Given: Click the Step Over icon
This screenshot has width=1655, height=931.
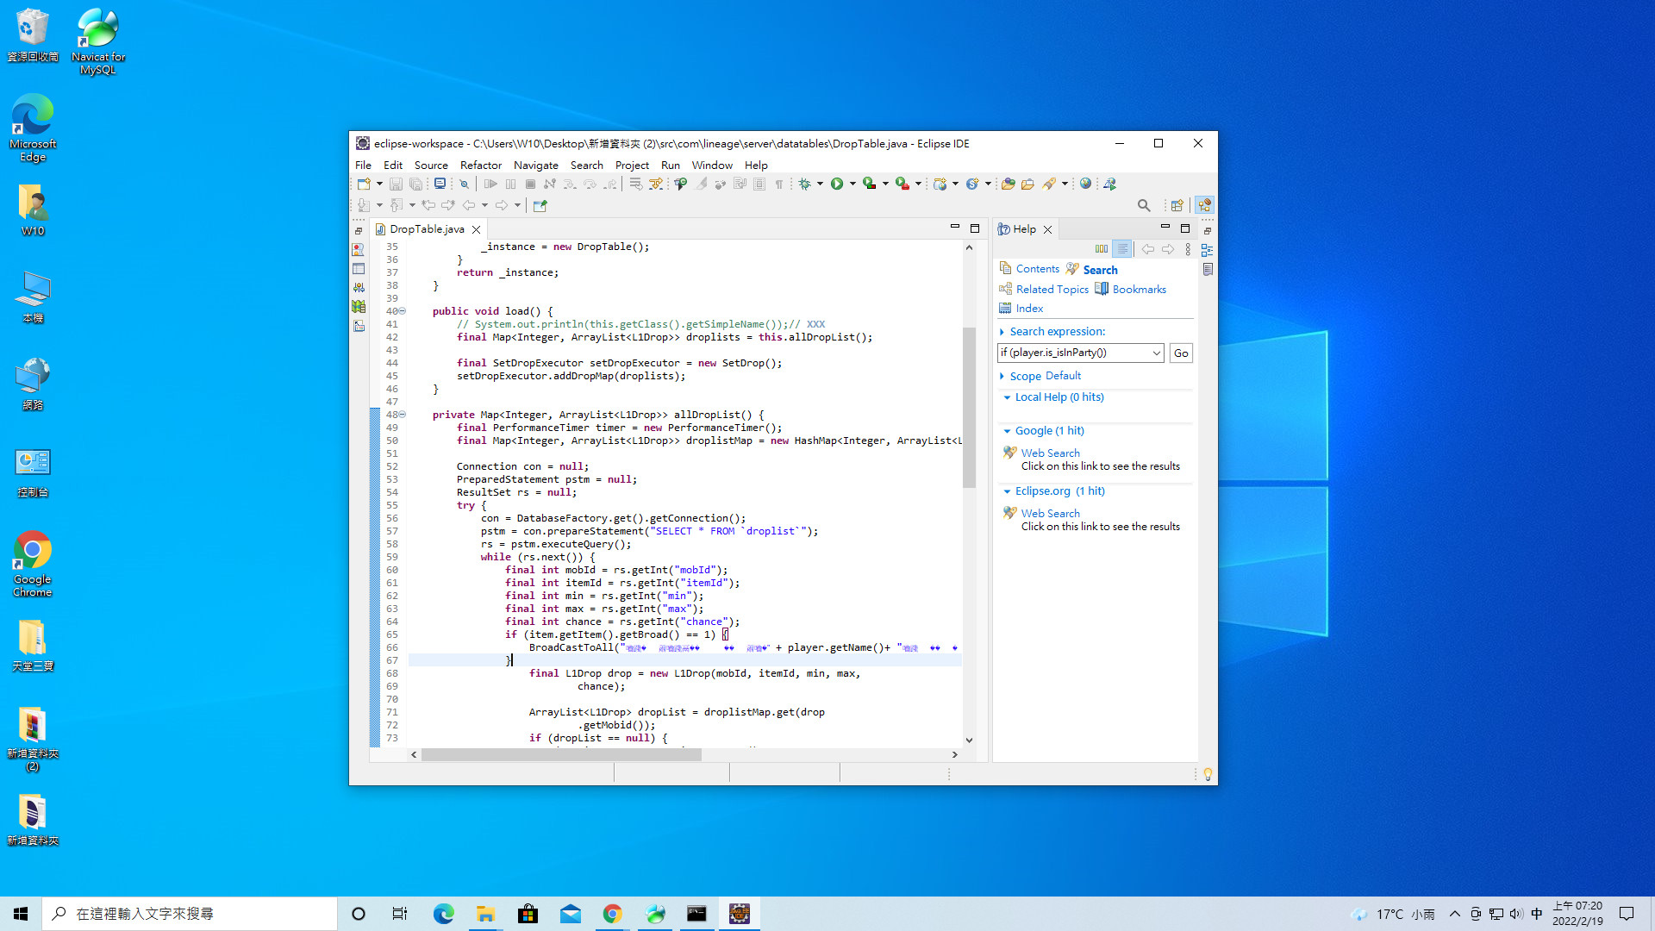Looking at the screenshot, I should [x=590, y=184].
